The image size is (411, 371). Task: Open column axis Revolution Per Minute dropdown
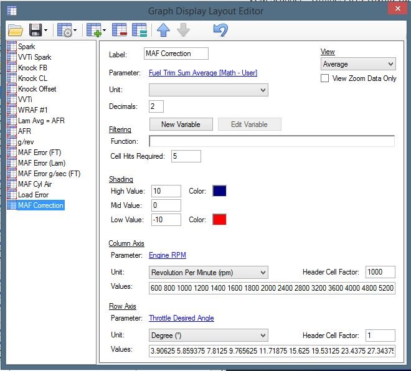[x=209, y=273]
